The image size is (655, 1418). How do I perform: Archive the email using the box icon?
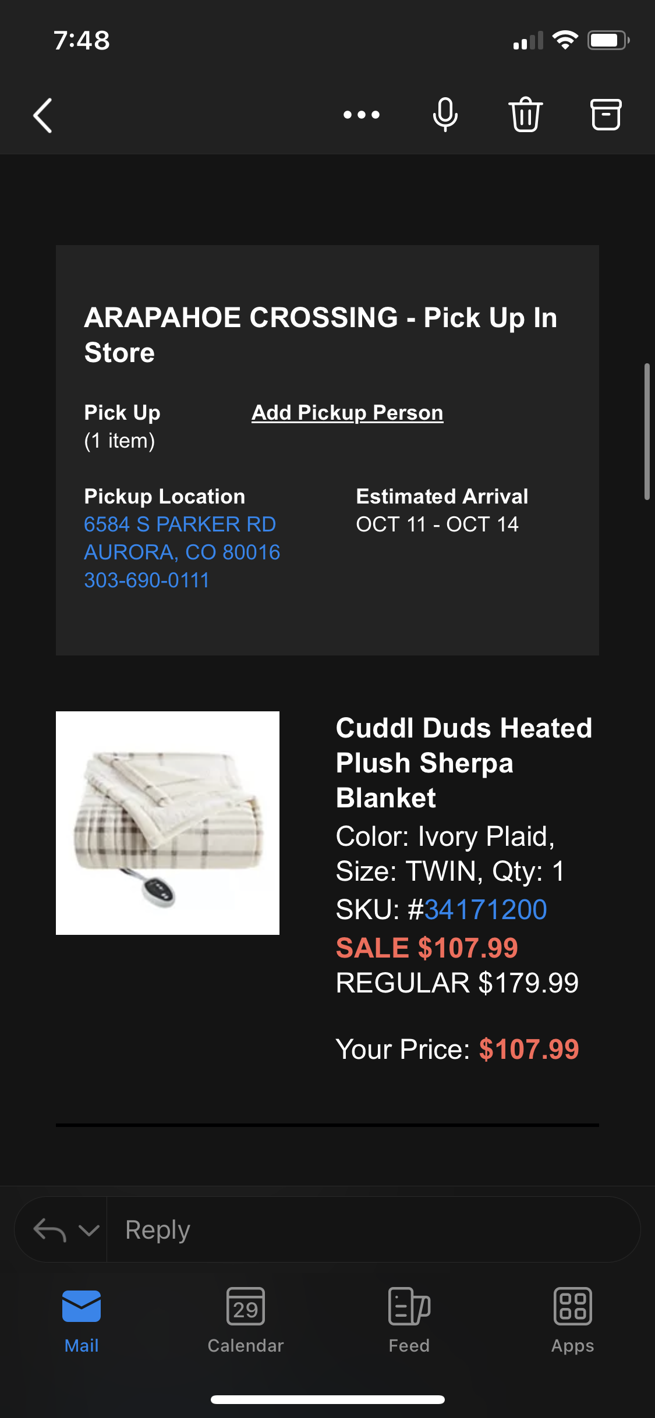click(606, 114)
